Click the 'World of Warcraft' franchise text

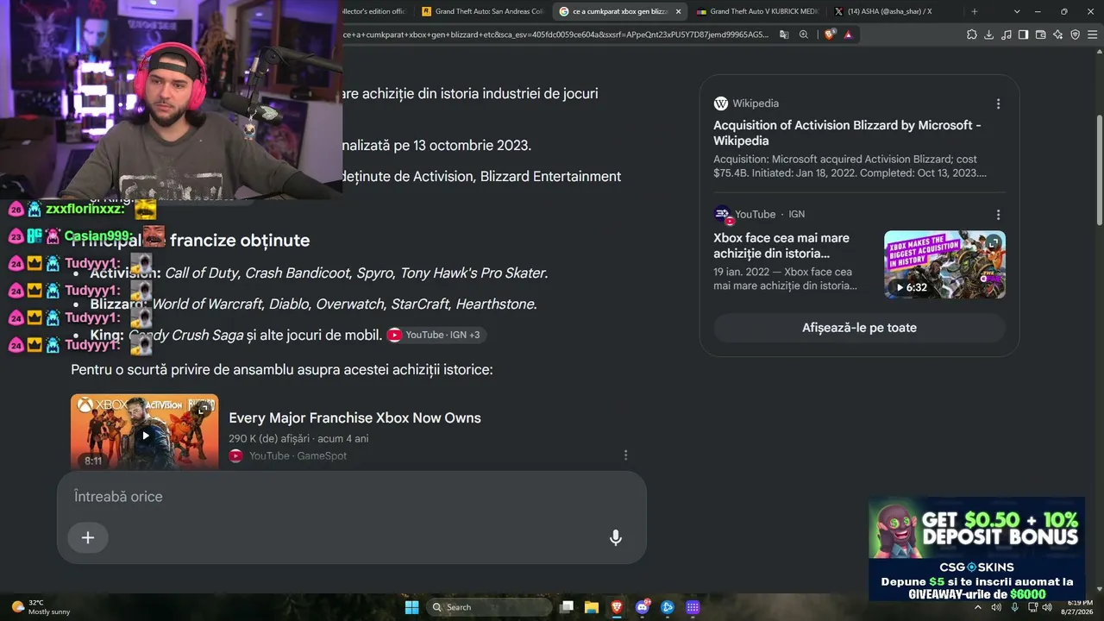pos(206,304)
